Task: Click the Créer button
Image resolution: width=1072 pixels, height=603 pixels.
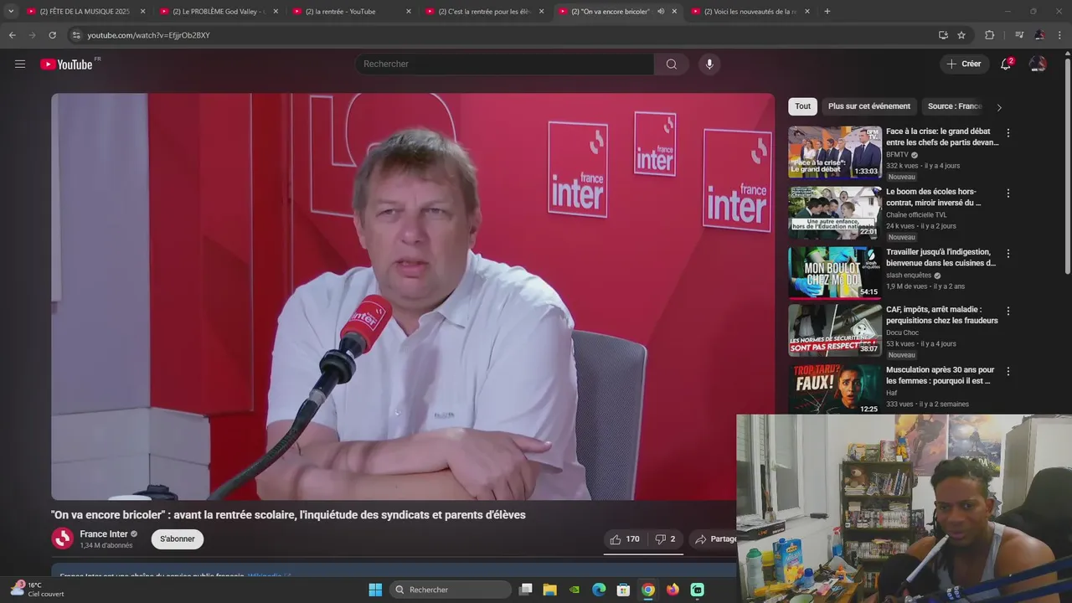Action: (963, 64)
